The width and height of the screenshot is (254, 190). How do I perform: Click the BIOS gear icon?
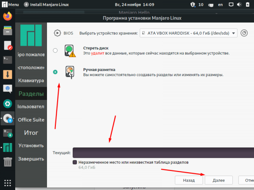coord(57,33)
